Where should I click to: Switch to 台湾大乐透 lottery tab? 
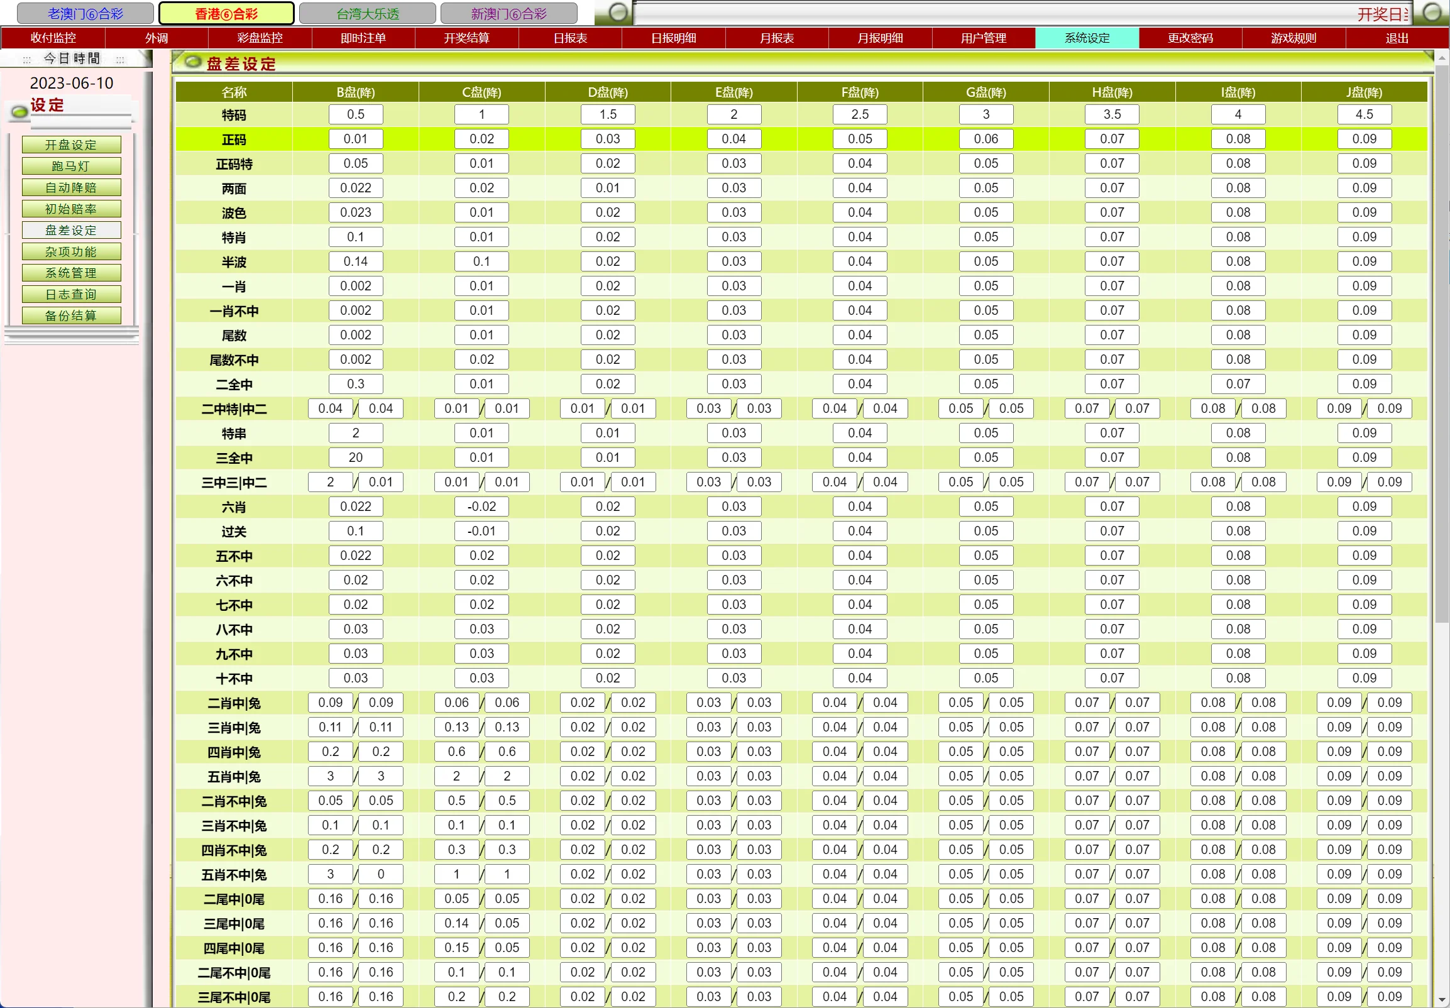tap(368, 13)
